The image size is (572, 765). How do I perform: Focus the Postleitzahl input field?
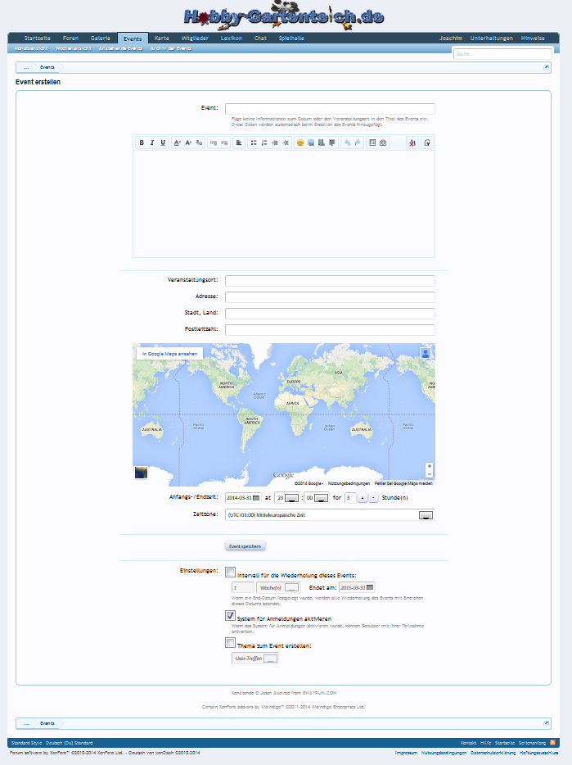click(330, 330)
